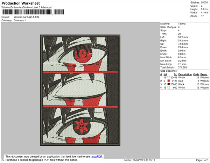Click the red swatch in stop row 2
The width and height of the screenshot is (210, 163).
(x=168, y=81)
